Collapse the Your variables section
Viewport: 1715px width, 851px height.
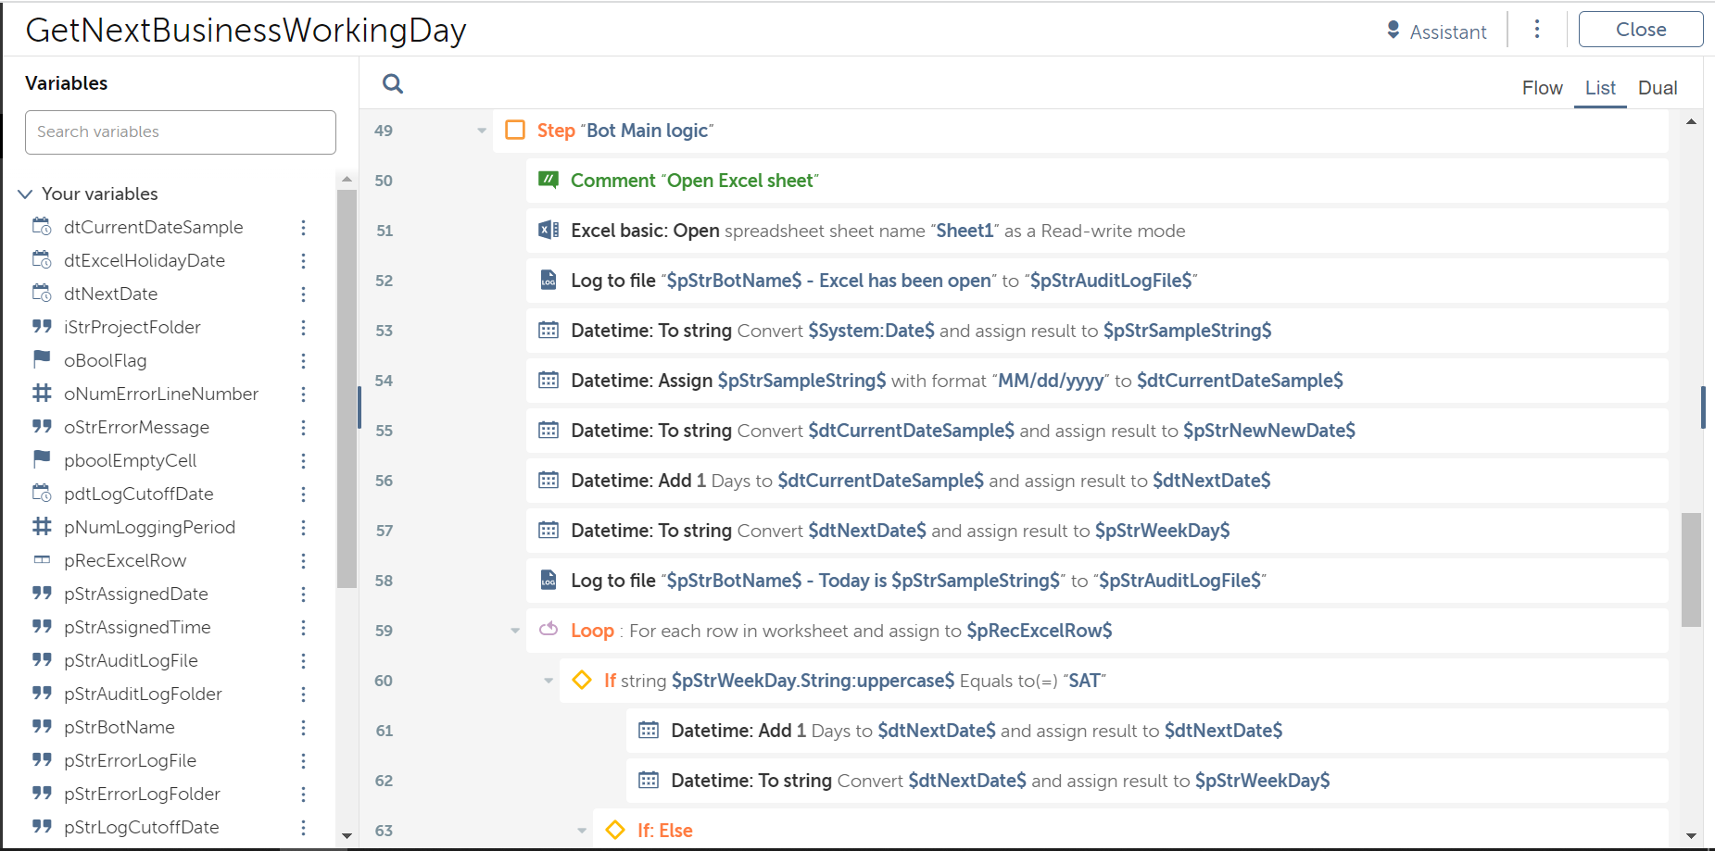[x=25, y=194]
